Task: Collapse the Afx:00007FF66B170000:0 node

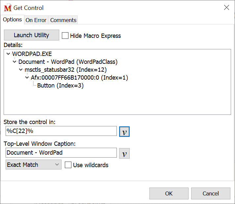Action: pyautogui.click(x=27, y=78)
